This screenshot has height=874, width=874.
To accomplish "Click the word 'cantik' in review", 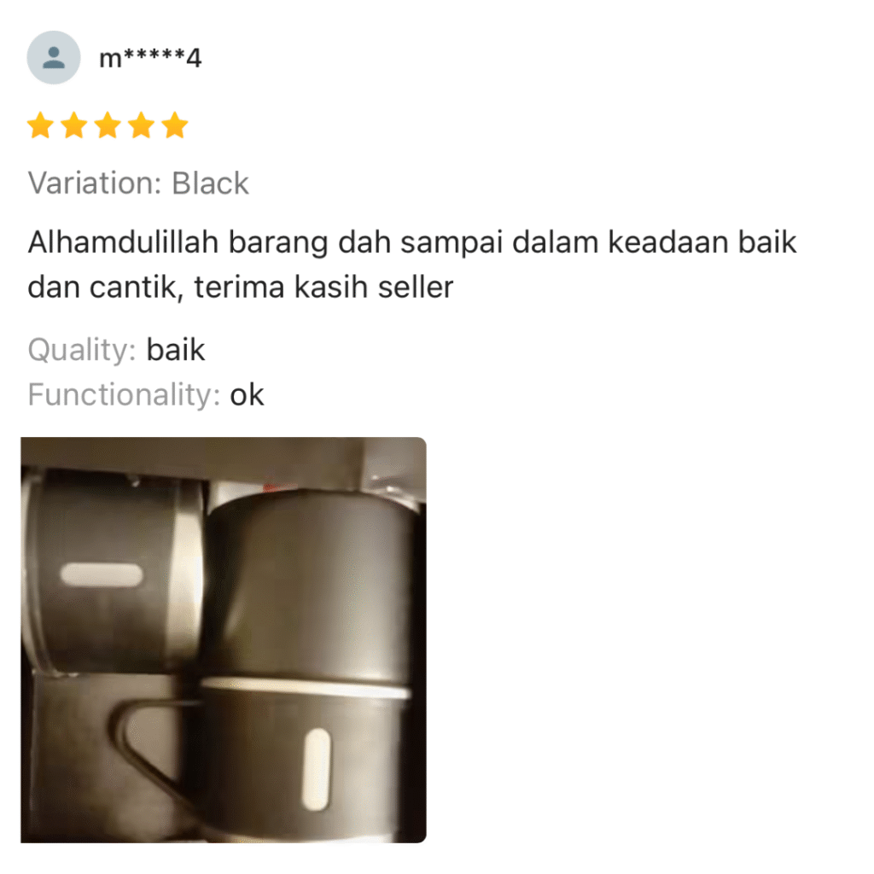I will click(136, 288).
